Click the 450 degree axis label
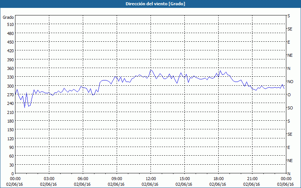 pyautogui.click(x=11, y=42)
